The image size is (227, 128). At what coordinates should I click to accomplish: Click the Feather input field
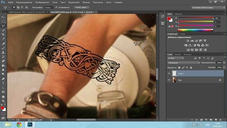pyautogui.click(x=48, y=7)
